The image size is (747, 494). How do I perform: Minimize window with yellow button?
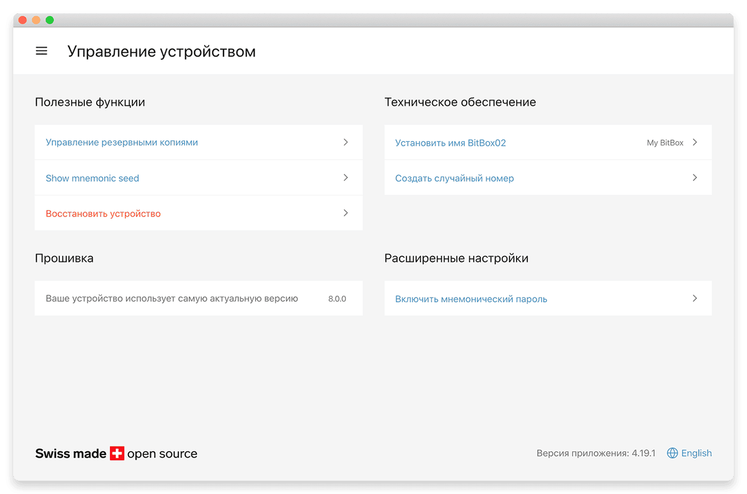[36, 20]
